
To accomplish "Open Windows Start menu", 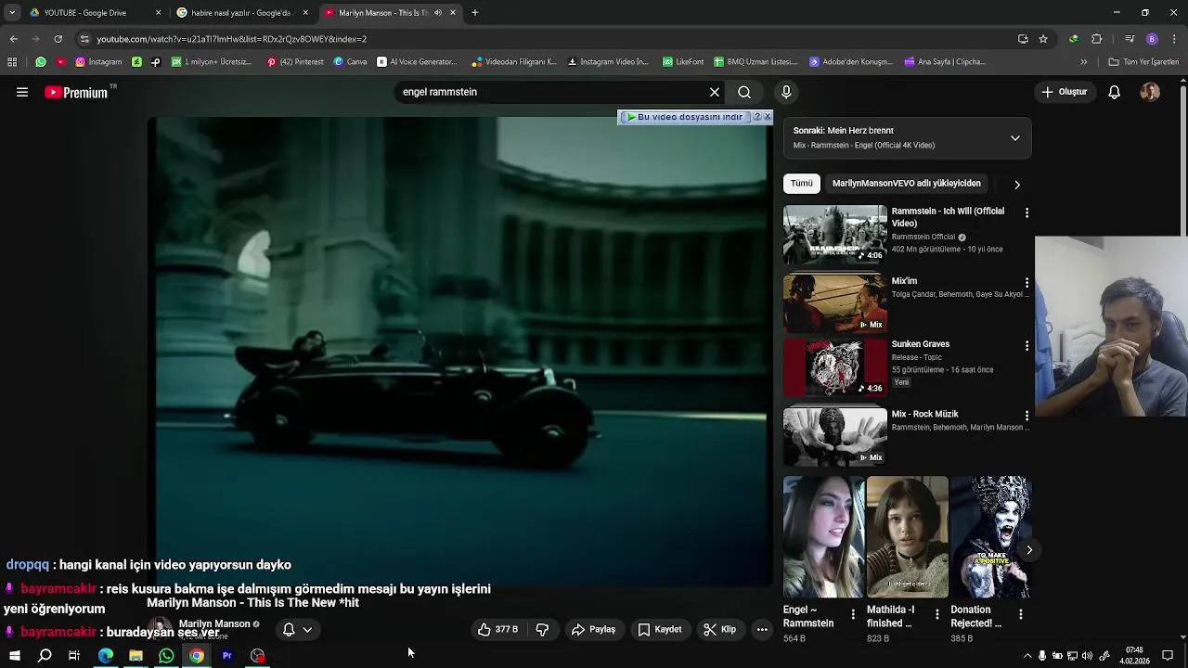I will point(14,656).
